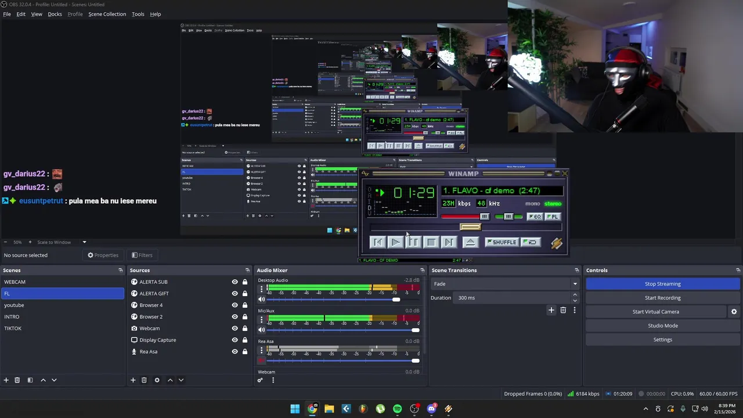Viewport: 743px width, 418px height.
Task: Click Winamp previous track button
Action: (x=377, y=242)
